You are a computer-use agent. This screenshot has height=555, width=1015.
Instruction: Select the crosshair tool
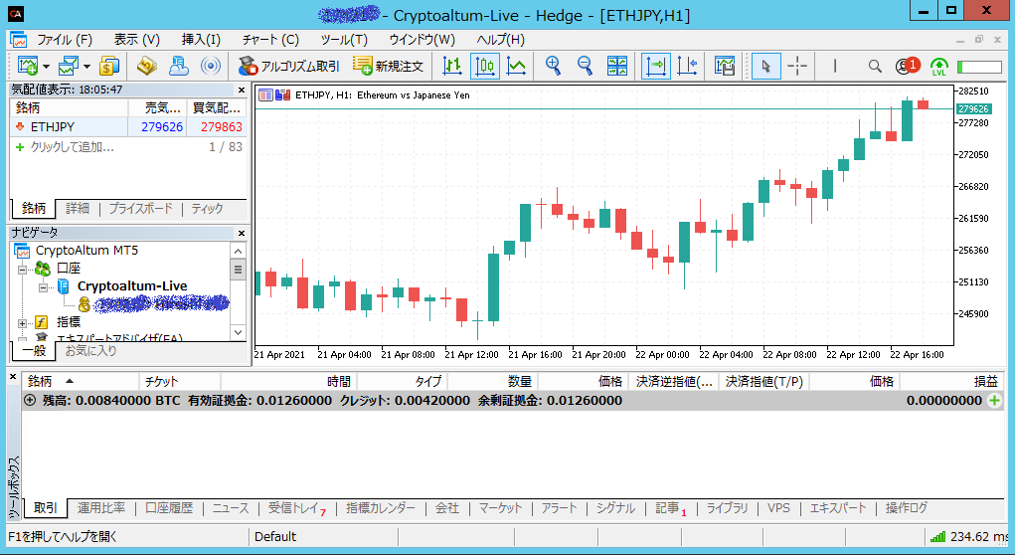click(x=797, y=66)
